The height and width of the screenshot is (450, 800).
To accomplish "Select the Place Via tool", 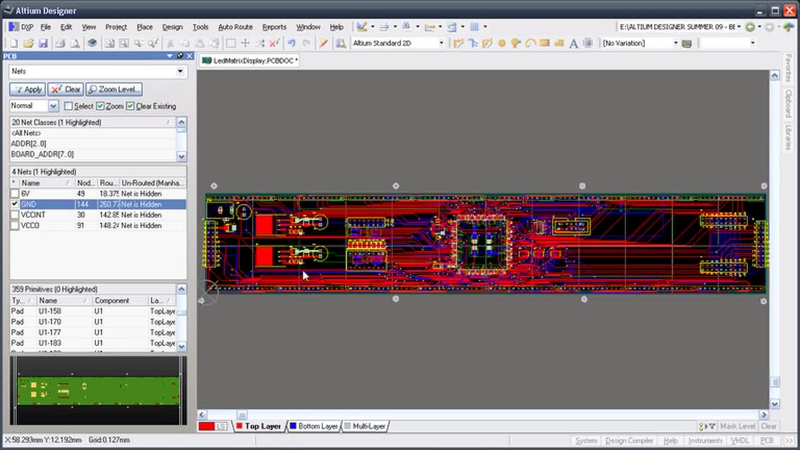I will pos(516,43).
